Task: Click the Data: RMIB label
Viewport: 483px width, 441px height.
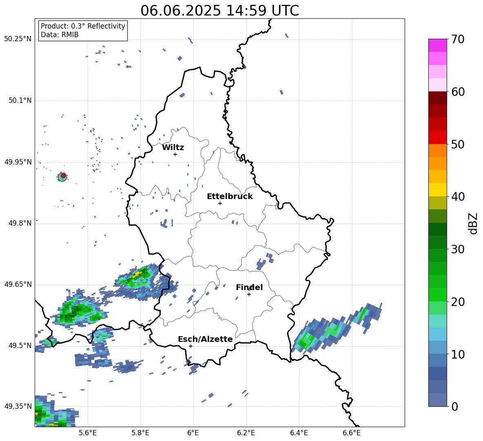Action: point(60,35)
